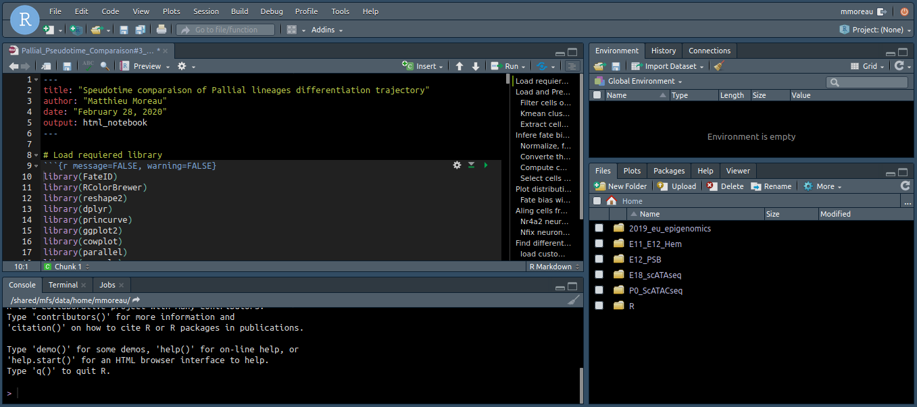Toggle select-all checkbox in Files breadcrumb bar
The image size is (917, 407).
(x=597, y=200)
